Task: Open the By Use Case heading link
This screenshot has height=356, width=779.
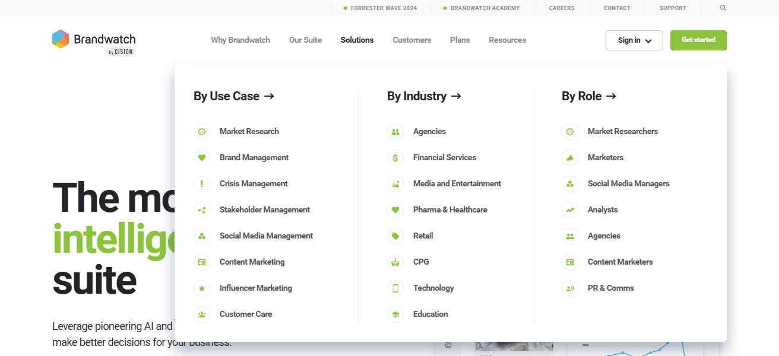Action: point(234,96)
